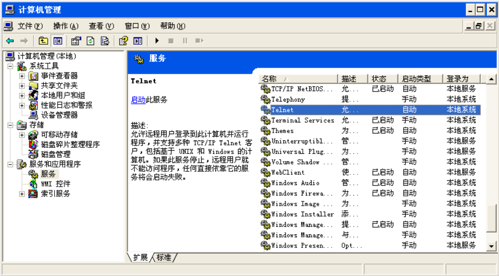Click the services list scroll up arrow

pos(491,79)
